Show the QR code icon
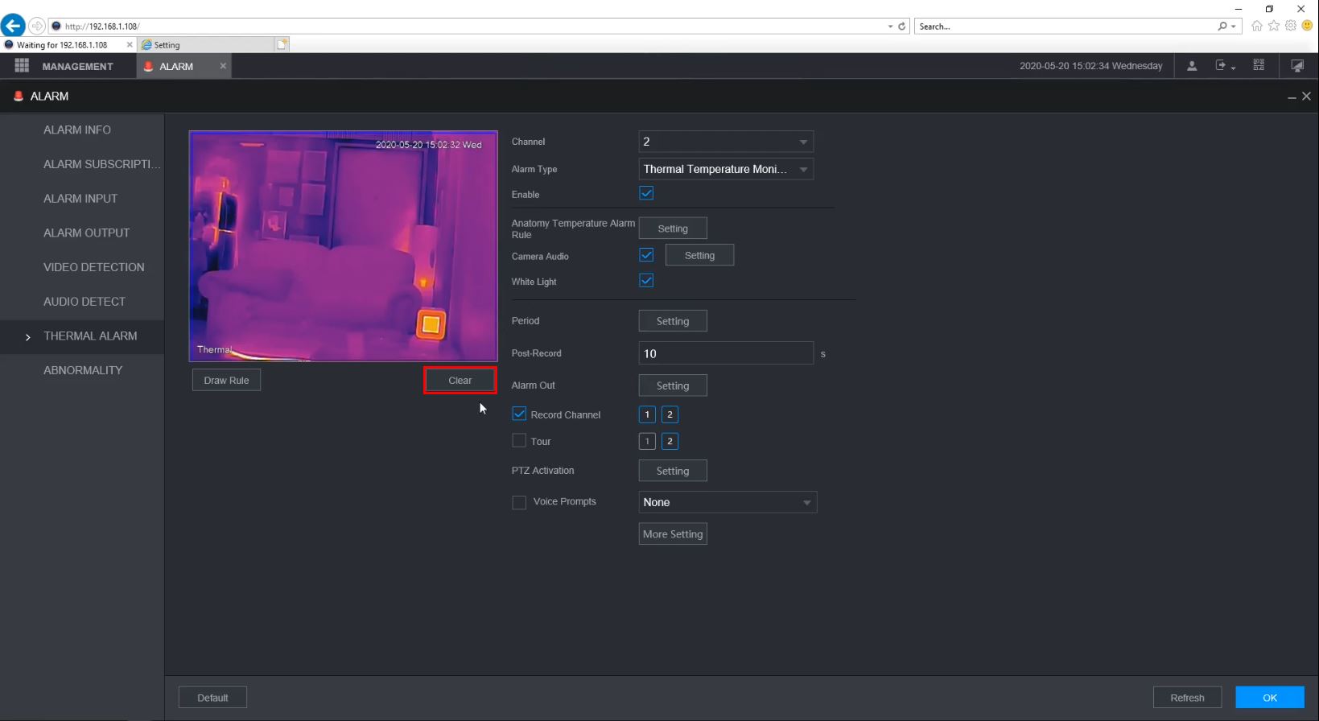 coord(1259,66)
